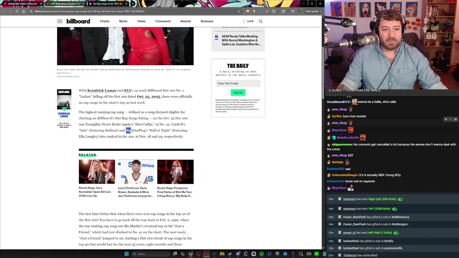Screen dimensions: 459x258
Task: Click the copy icon on chat message
Action: point(455,119)
